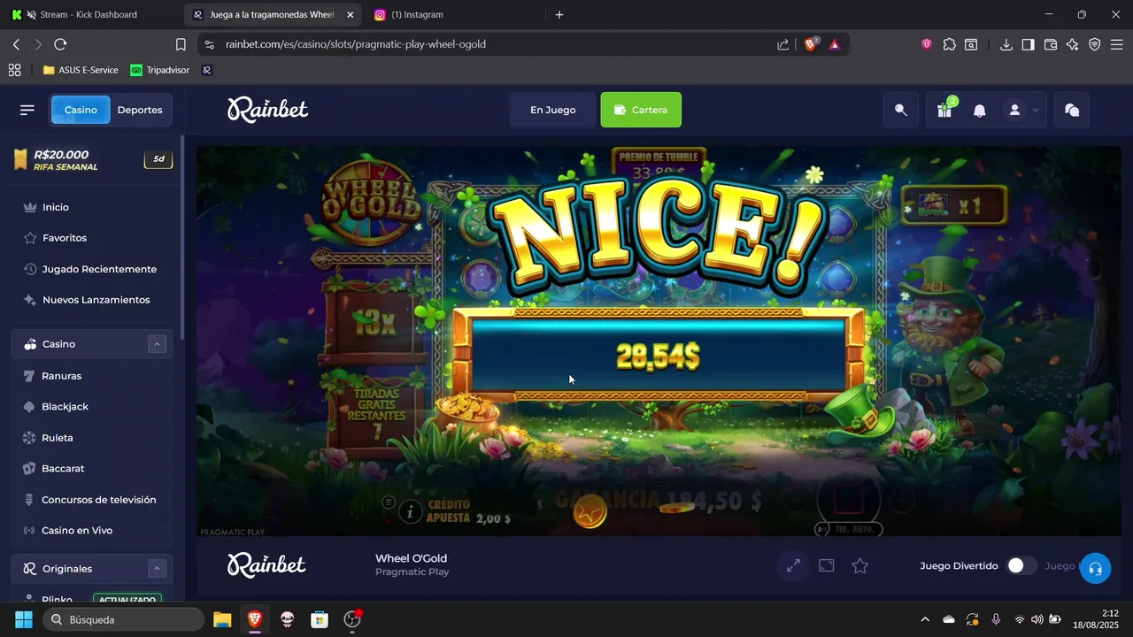Open browser apps grid icon

(14, 70)
